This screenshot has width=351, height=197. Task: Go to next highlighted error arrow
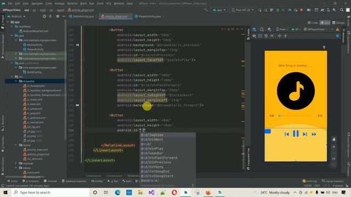(x=242, y=29)
